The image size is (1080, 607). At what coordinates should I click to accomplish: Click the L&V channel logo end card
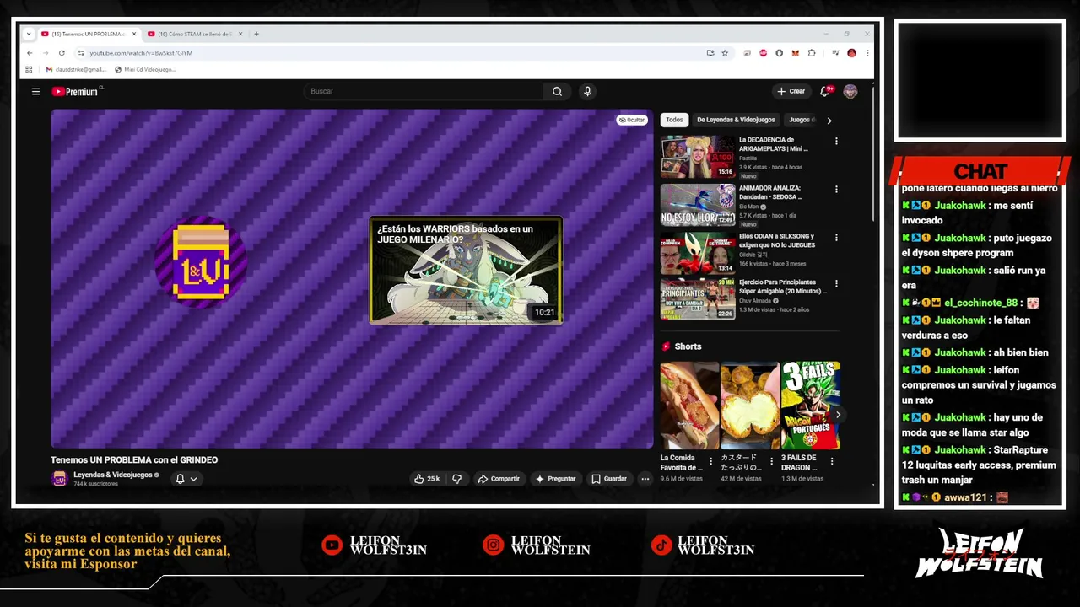coord(201,261)
